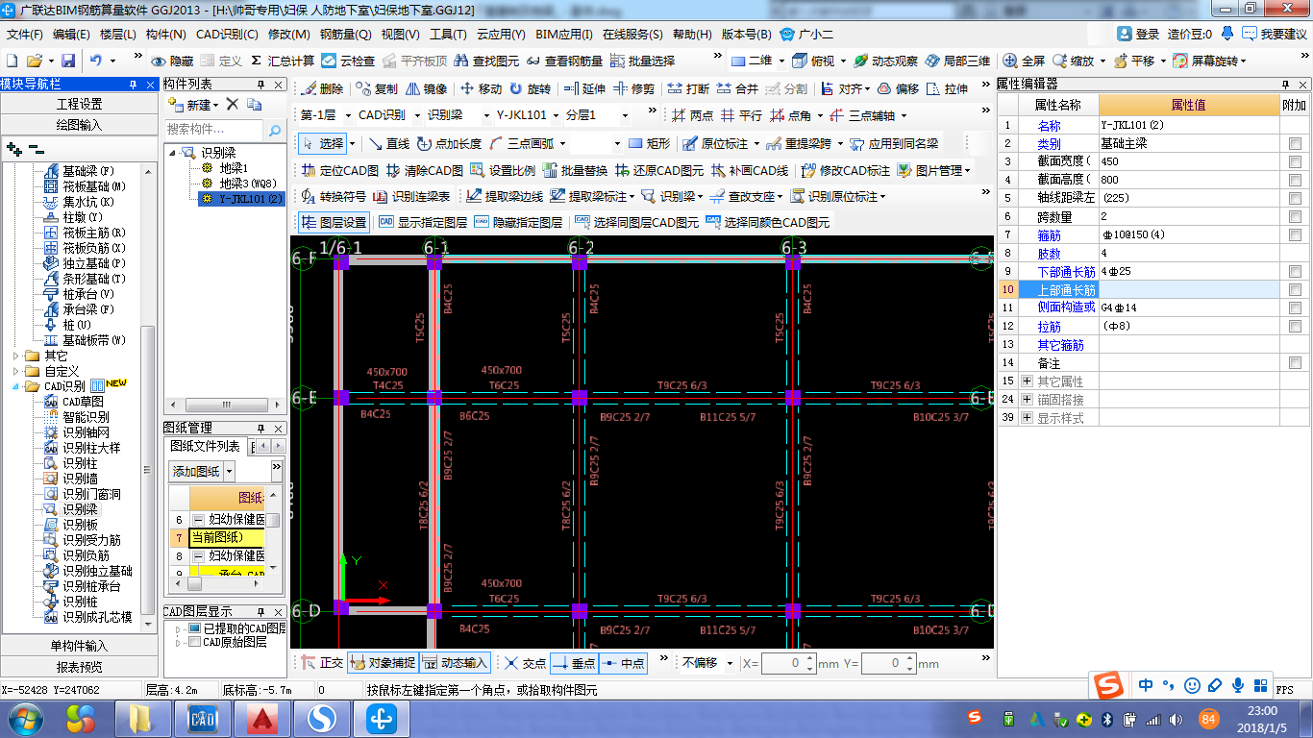Click 单构件输入 button
The height and width of the screenshot is (738, 1313).
(79, 646)
